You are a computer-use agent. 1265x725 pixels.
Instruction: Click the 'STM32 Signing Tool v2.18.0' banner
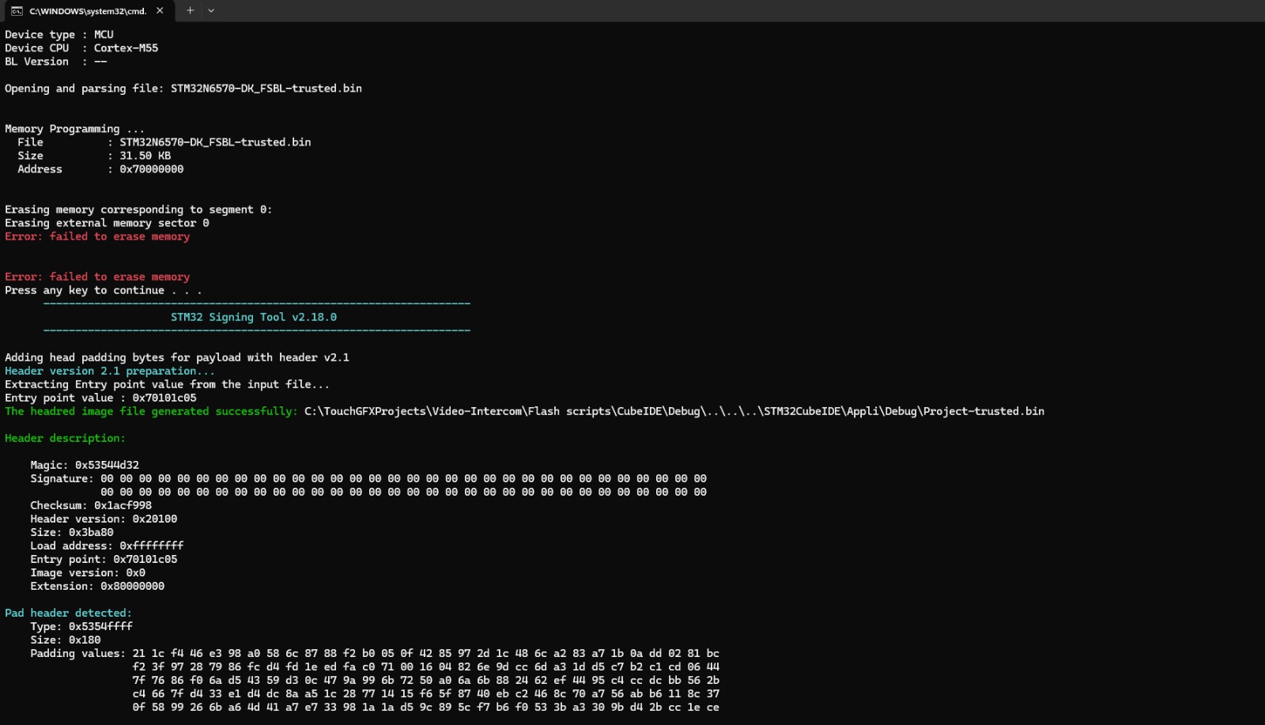pos(255,316)
